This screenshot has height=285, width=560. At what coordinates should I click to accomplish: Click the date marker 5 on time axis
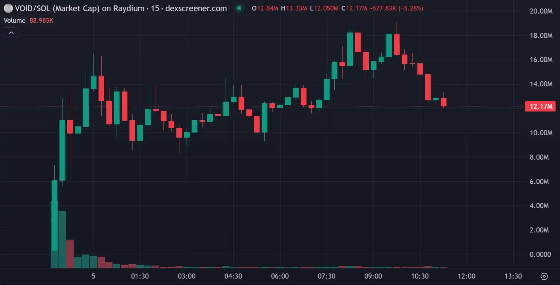click(93, 276)
